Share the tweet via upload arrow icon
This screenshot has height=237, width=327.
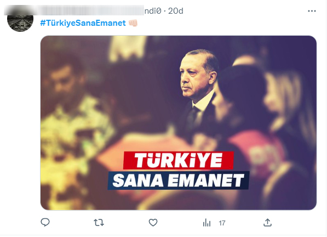click(267, 222)
